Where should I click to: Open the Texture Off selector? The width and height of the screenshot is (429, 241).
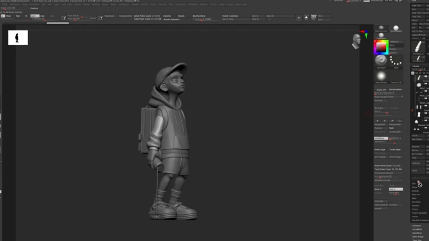pos(396,77)
